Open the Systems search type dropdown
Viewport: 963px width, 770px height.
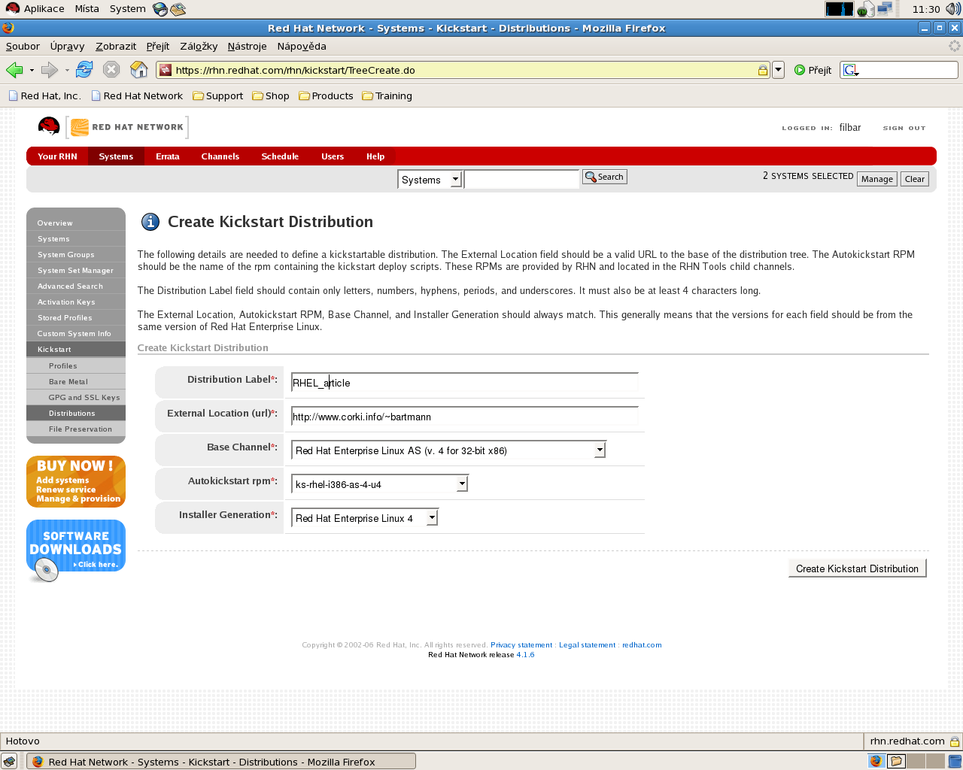click(x=430, y=180)
